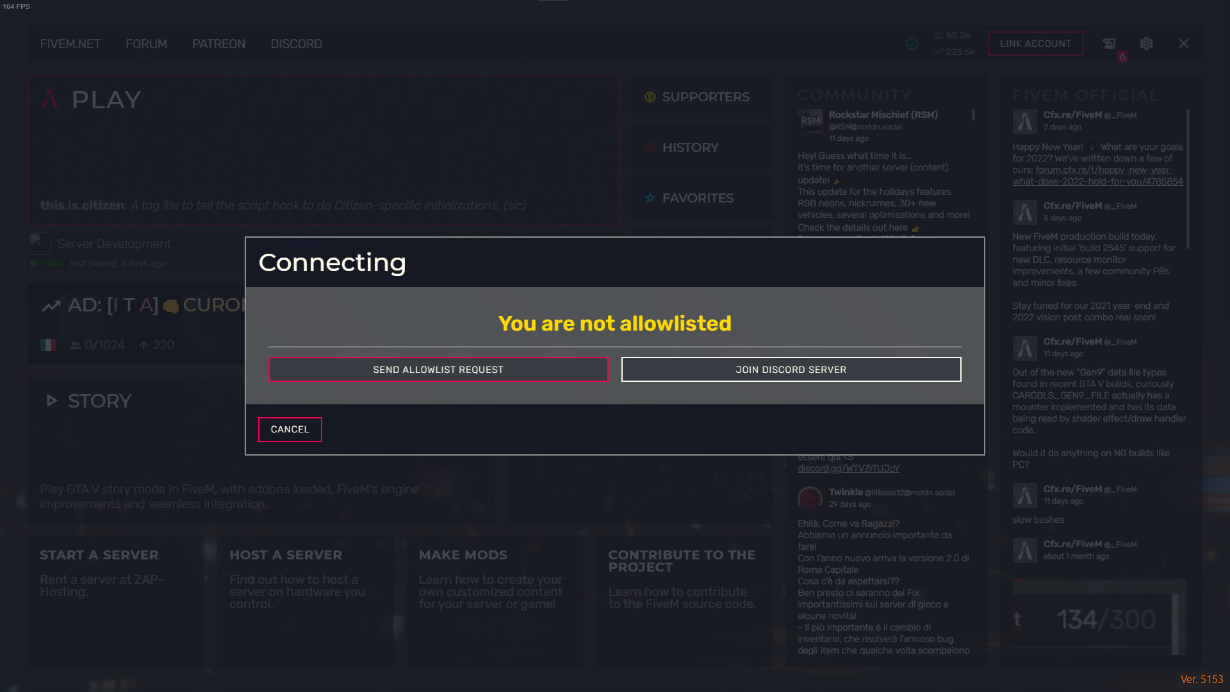Click the 'slow bushes' post text
Screen dimensions: 1230x692
[x=1038, y=520]
